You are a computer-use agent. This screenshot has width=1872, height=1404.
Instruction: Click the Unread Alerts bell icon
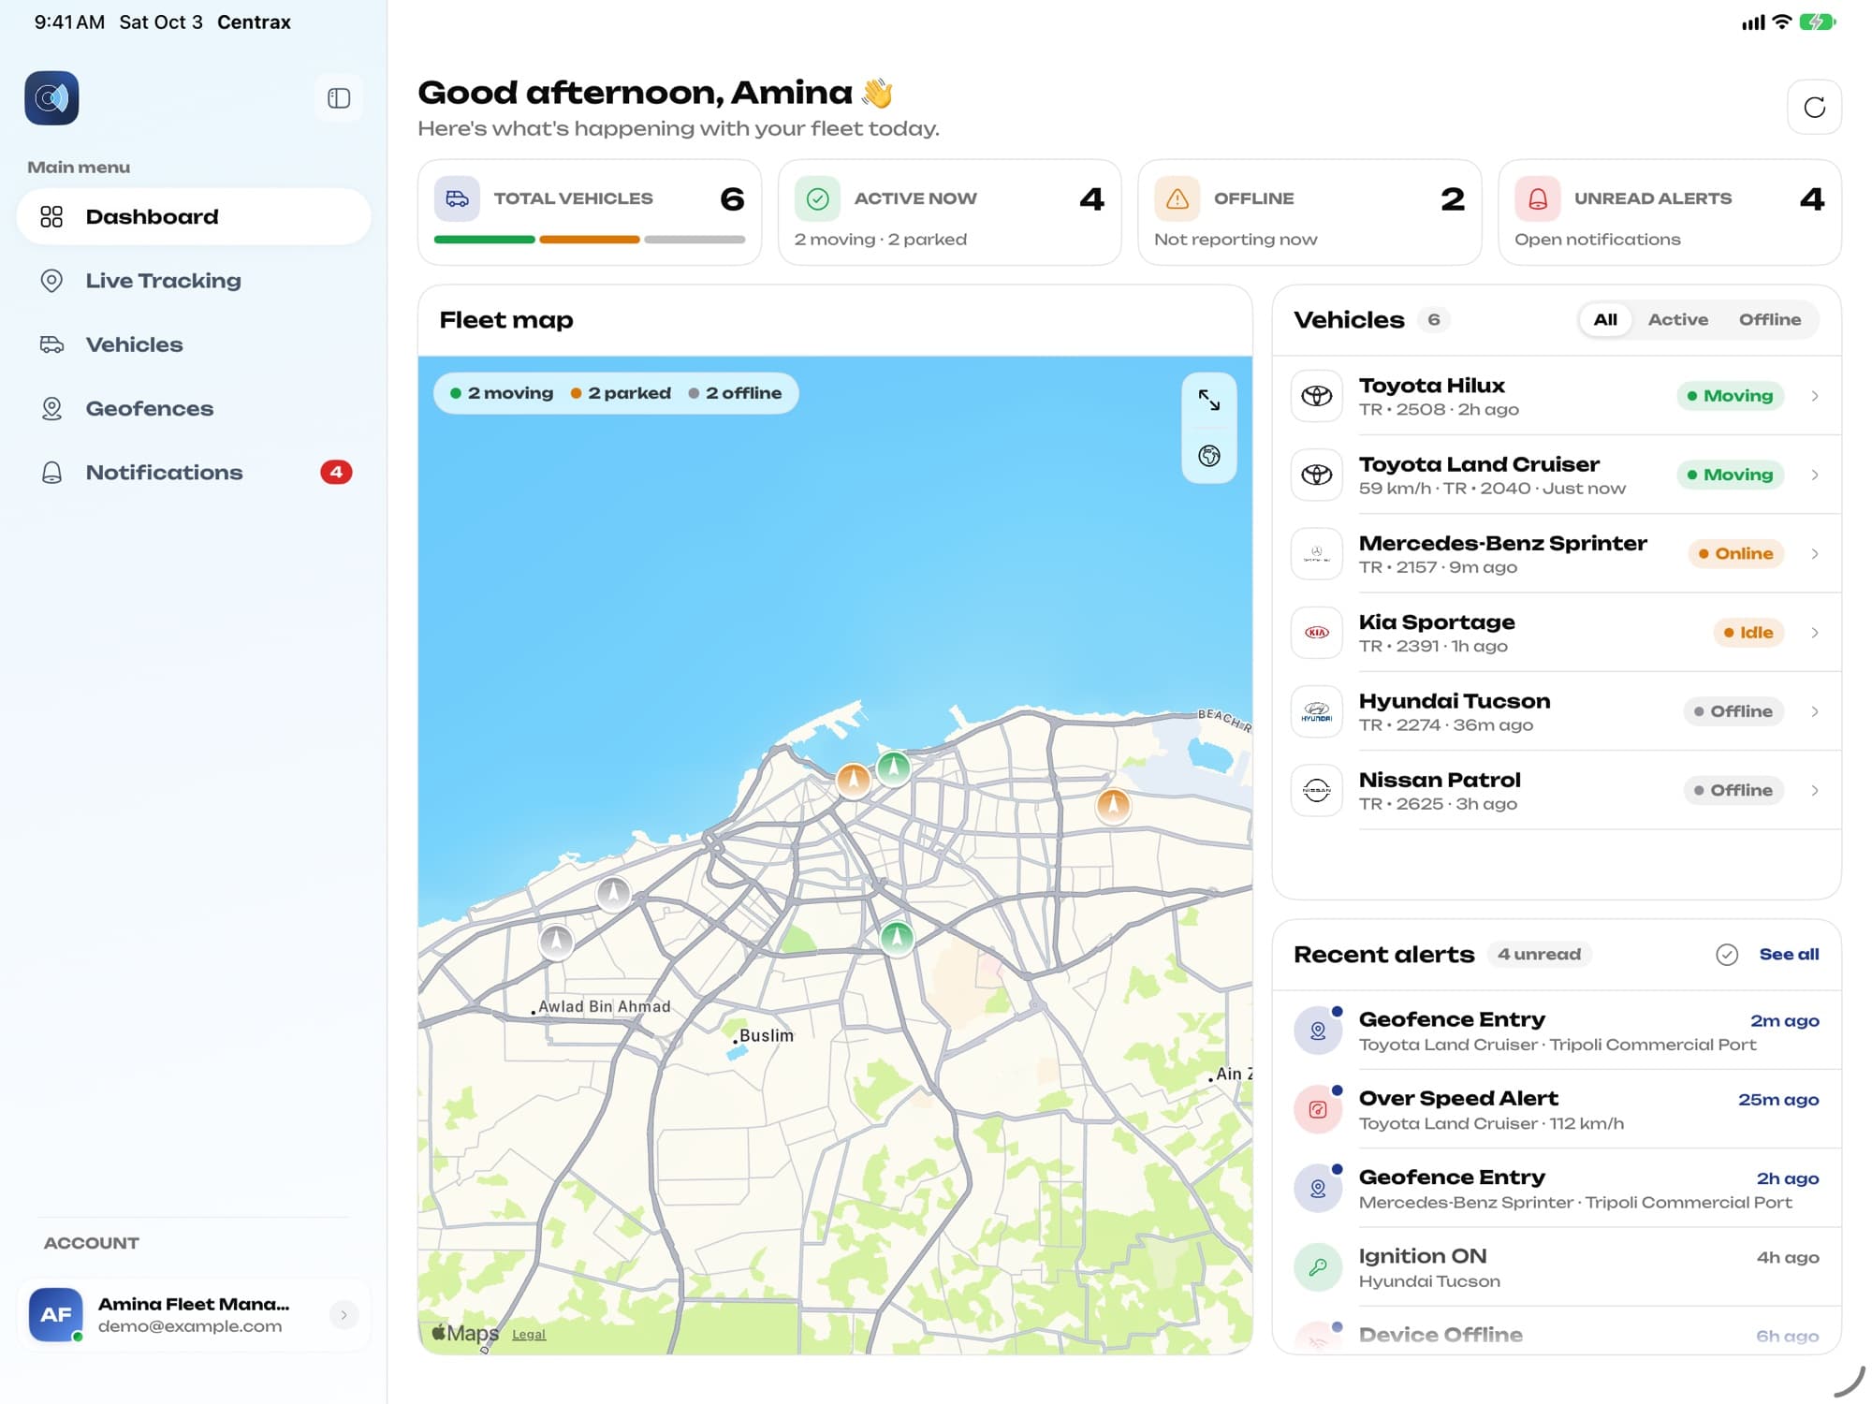(x=1538, y=198)
